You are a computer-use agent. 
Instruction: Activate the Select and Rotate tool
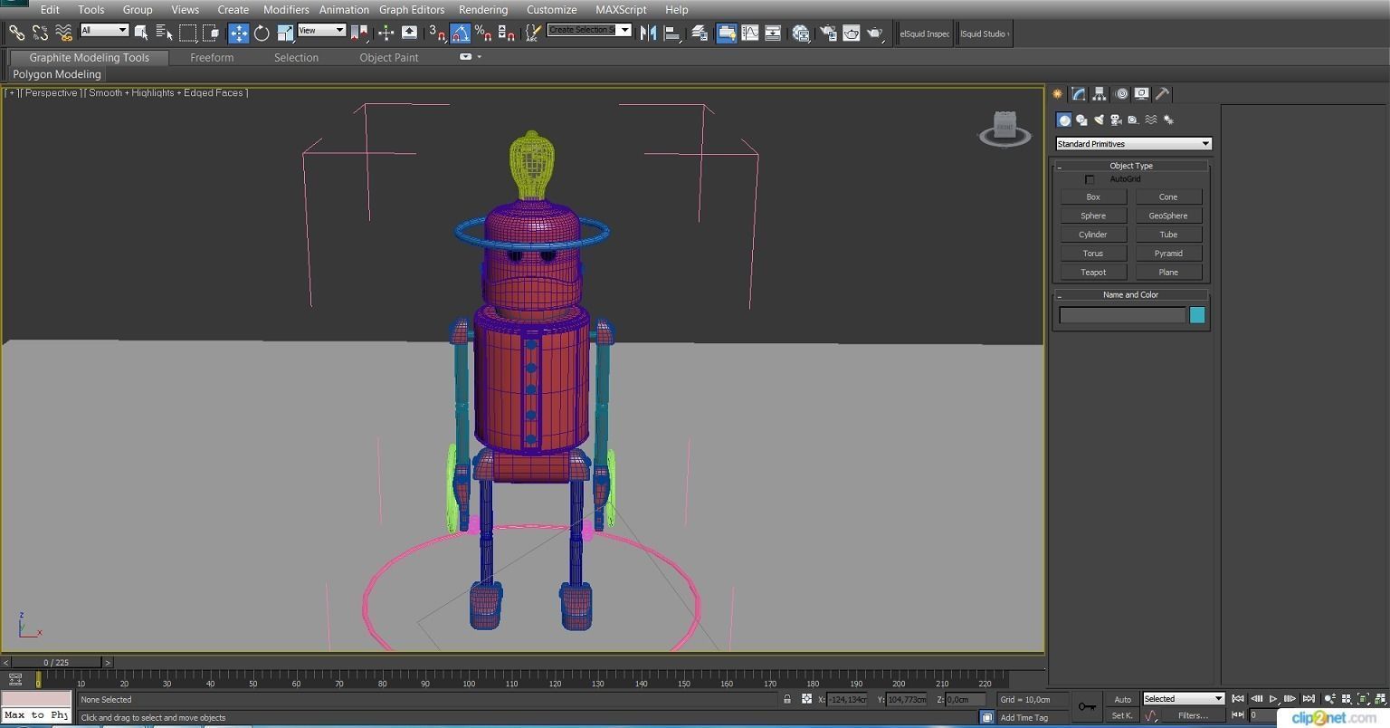[262, 33]
